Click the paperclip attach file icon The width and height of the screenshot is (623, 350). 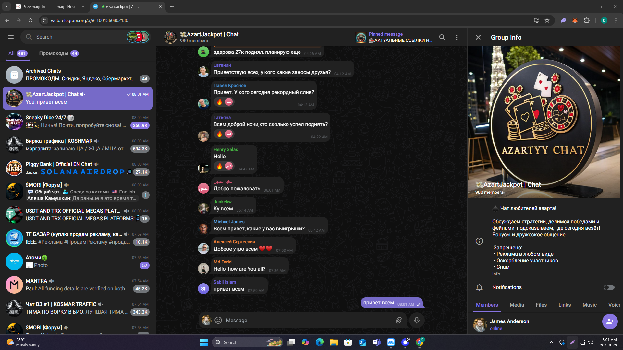coord(398,320)
